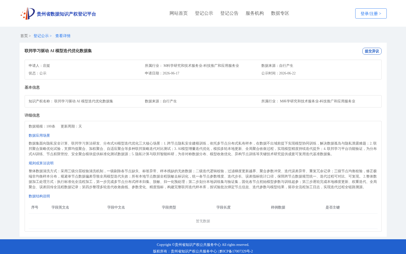Click the 查看详情 breadcrumb

(x=63, y=36)
